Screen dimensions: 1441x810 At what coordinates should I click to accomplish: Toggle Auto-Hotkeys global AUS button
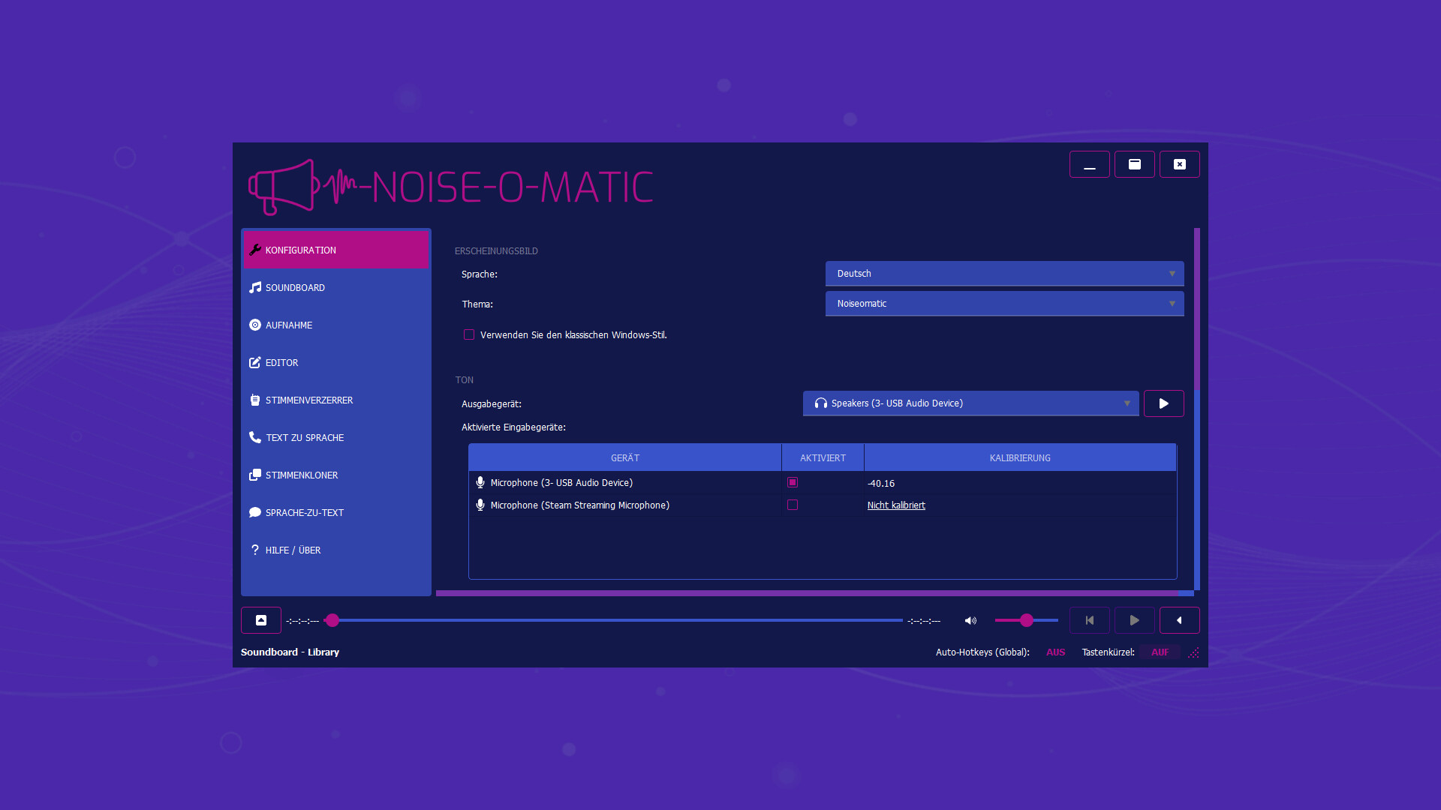click(1055, 652)
